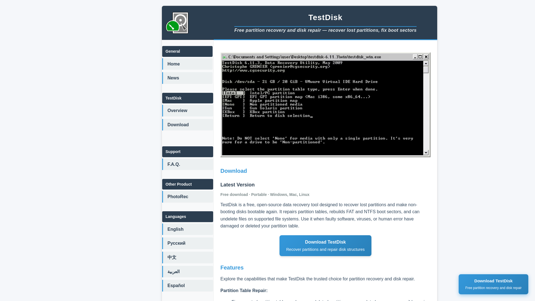Switch language to English

click(x=188, y=229)
